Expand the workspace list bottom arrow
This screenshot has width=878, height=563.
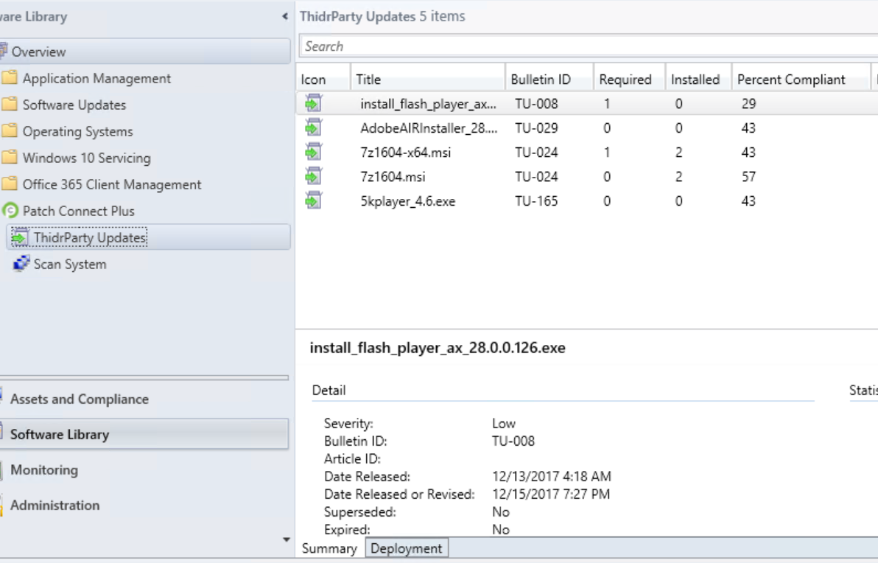(x=287, y=539)
